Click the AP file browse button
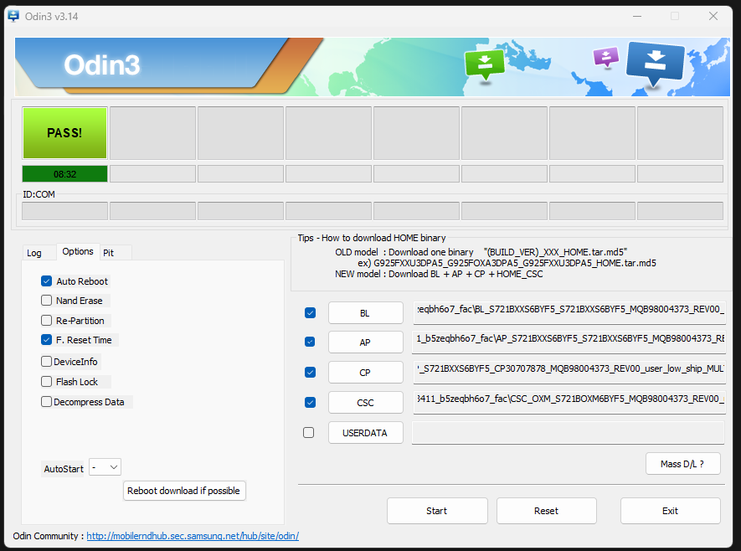 pos(365,342)
